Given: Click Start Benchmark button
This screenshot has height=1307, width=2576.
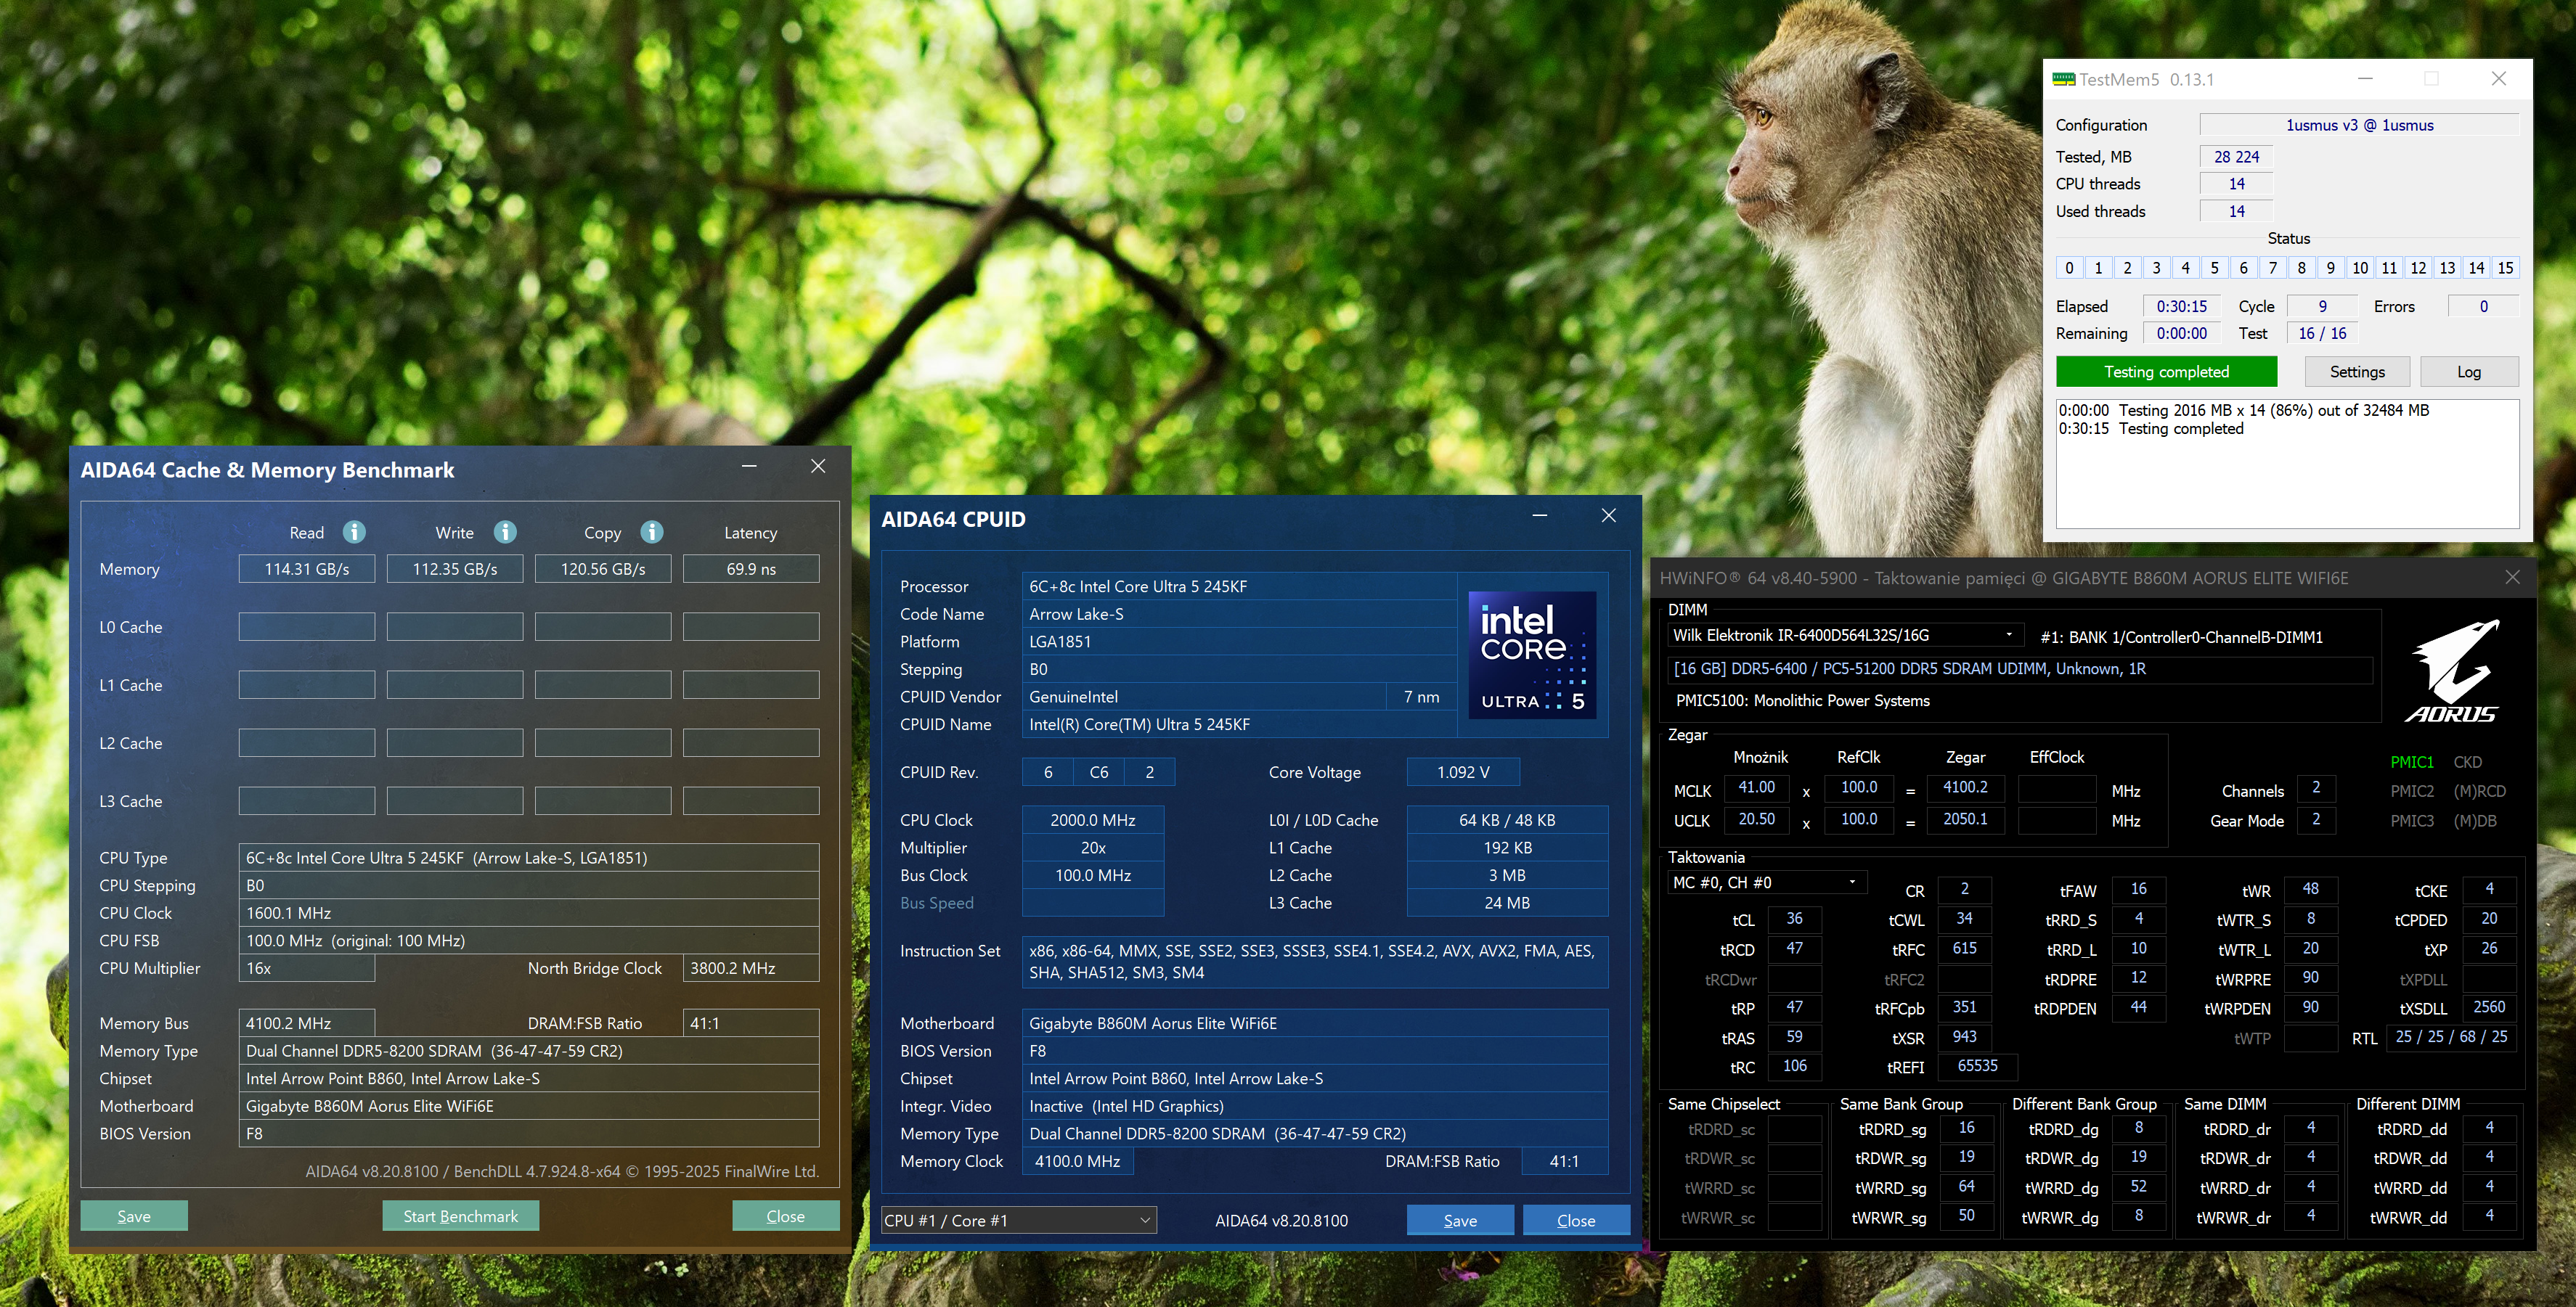Looking at the screenshot, I should 460,1216.
